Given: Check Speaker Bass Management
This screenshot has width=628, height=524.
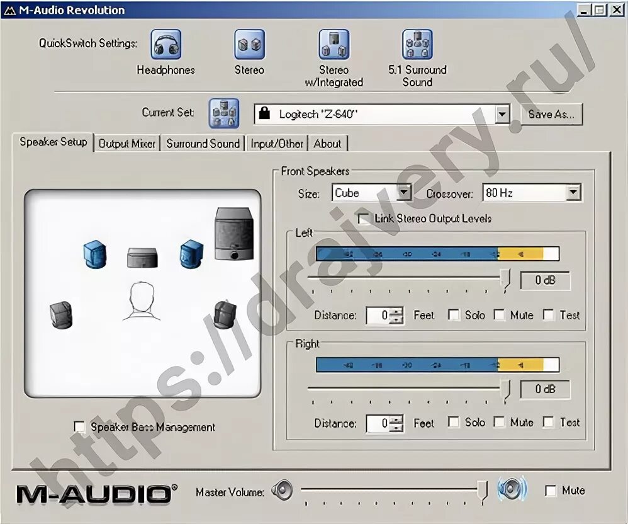Looking at the screenshot, I should pyautogui.click(x=80, y=426).
